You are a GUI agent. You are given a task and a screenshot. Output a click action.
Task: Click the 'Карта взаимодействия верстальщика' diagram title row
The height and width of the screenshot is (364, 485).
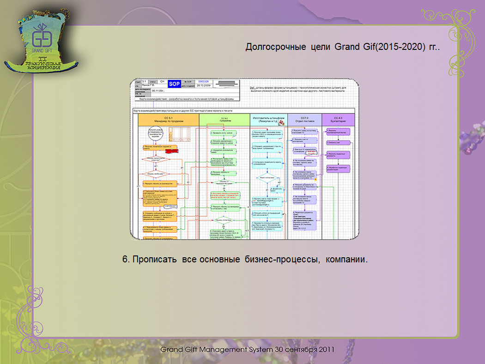244,110
